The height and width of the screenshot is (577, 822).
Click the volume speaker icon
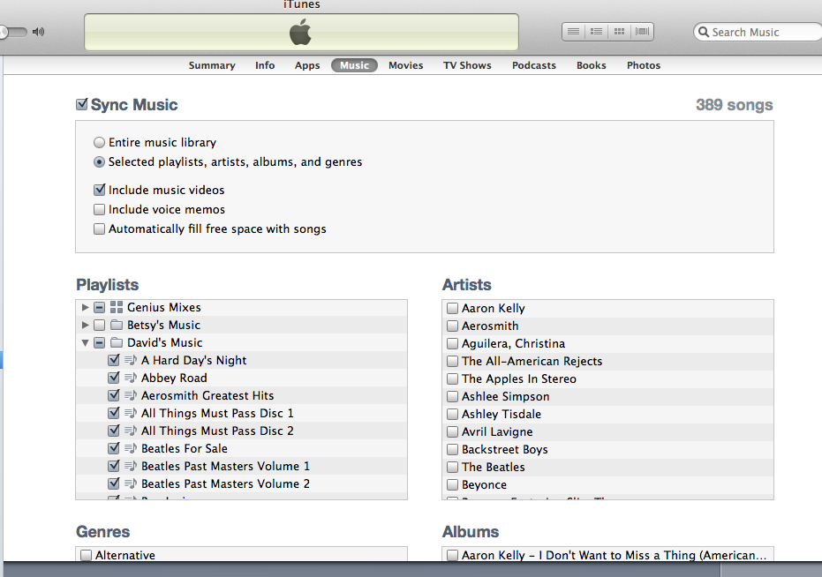pyautogui.click(x=38, y=32)
